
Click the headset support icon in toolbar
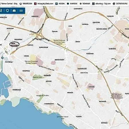(7, 11)
